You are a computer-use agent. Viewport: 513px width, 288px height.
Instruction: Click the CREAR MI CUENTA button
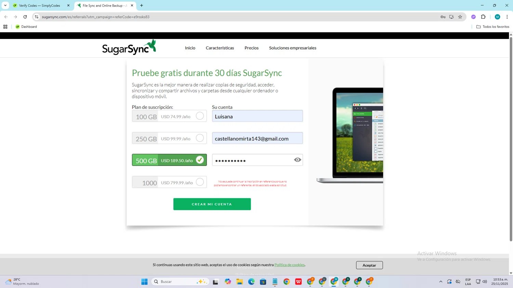(x=212, y=204)
